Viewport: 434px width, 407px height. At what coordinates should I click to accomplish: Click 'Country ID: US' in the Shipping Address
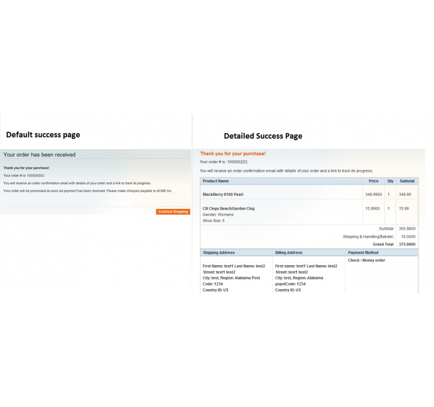[x=216, y=290]
